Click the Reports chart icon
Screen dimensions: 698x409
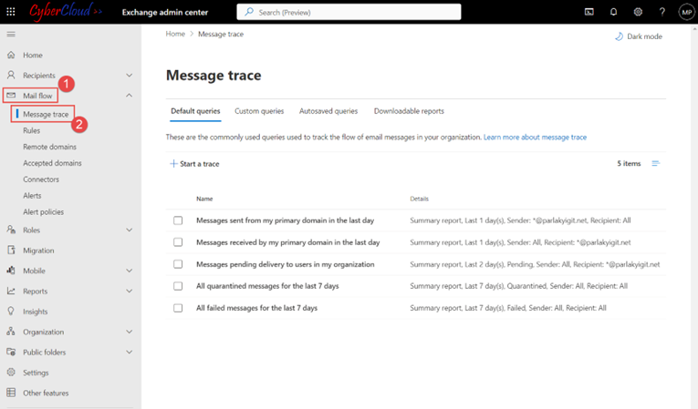11,291
